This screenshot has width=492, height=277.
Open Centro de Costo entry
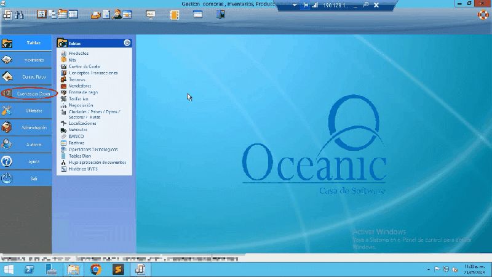coord(84,66)
